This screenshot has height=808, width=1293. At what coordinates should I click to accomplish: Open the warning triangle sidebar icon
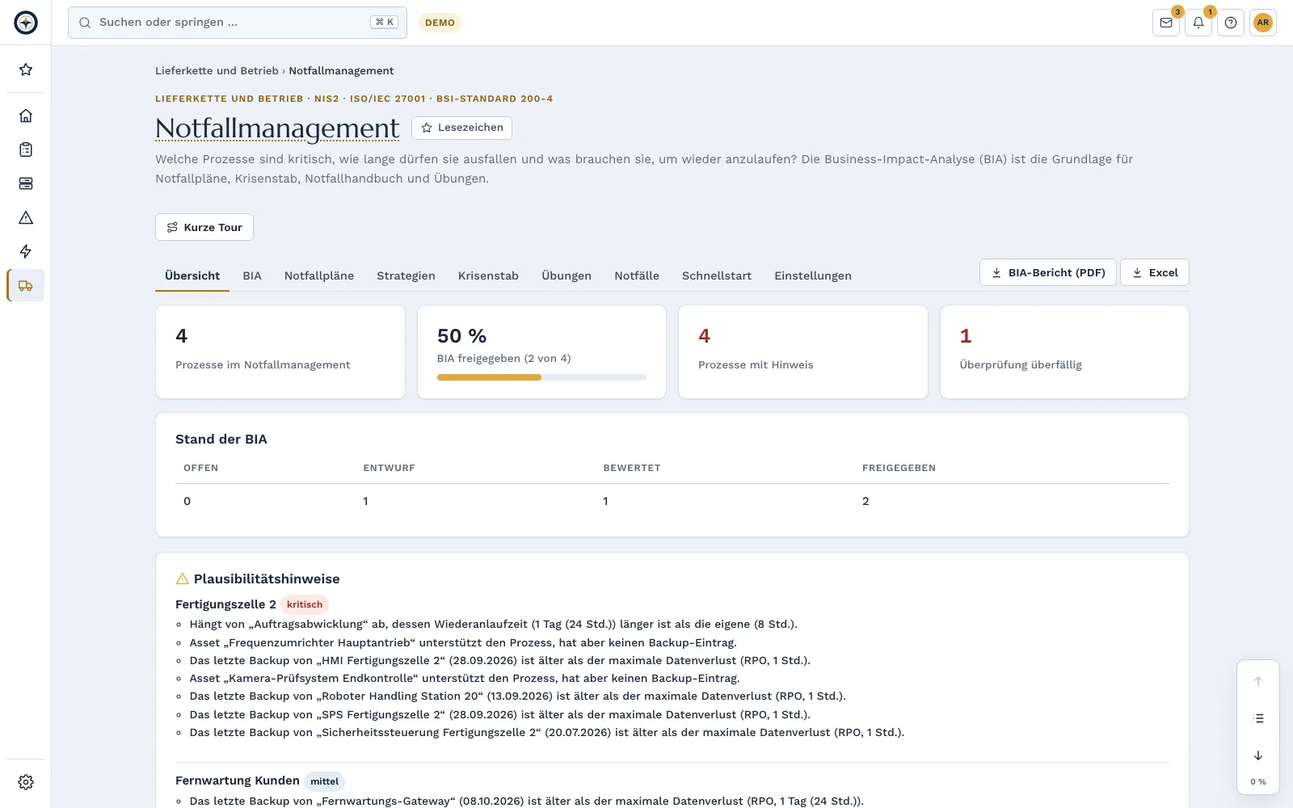click(x=26, y=217)
